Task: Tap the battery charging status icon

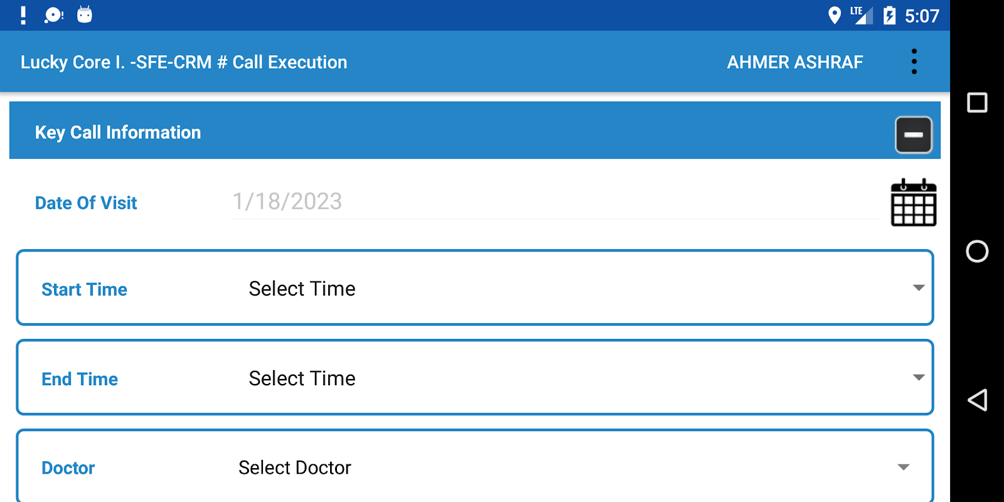Action: pyautogui.click(x=889, y=15)
